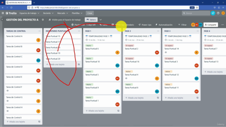
Task: Expand the collapsed left sidebar
Action: [x=2, y=19]
